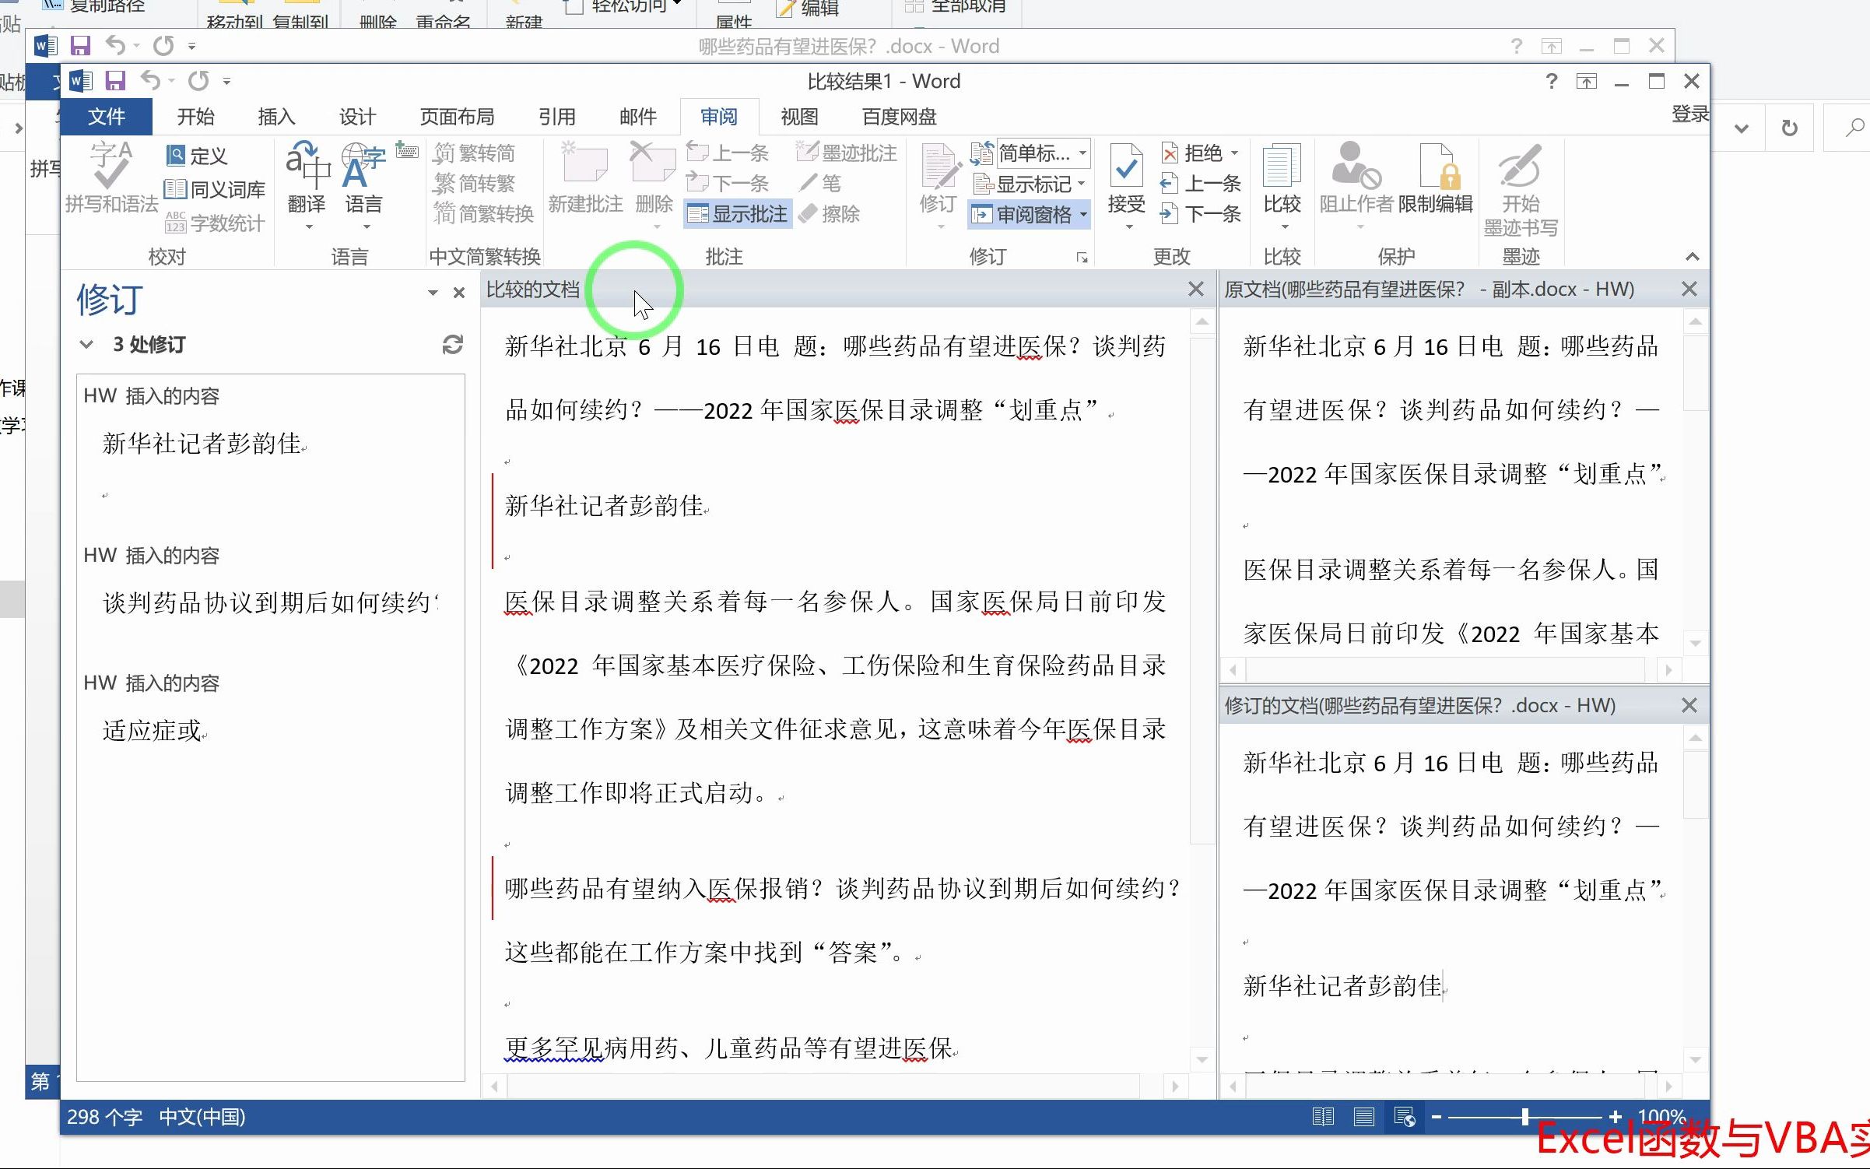Switch to the View (视图) tab
This screenshot has width=1870, height=1169.
click(x=799, y=117)
